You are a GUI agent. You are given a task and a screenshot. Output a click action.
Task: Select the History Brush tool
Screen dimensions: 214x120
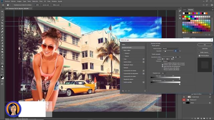(2, 40)
